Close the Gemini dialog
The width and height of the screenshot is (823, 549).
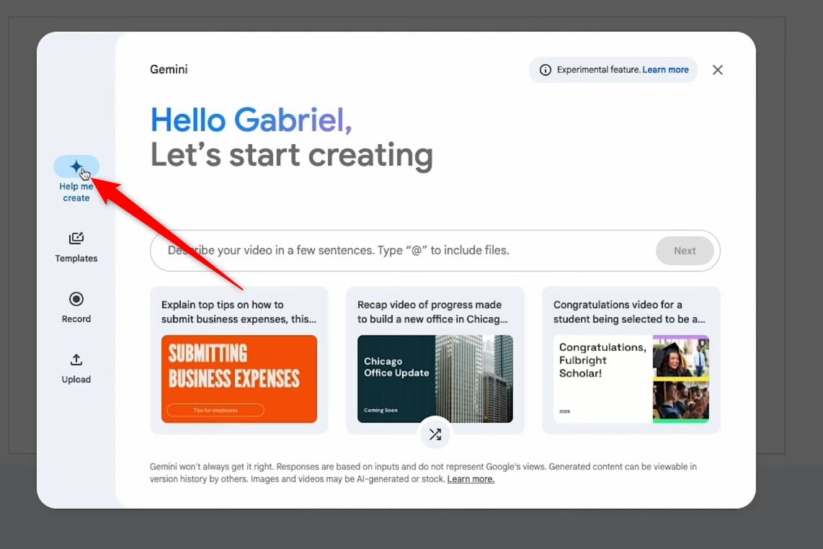718,70
